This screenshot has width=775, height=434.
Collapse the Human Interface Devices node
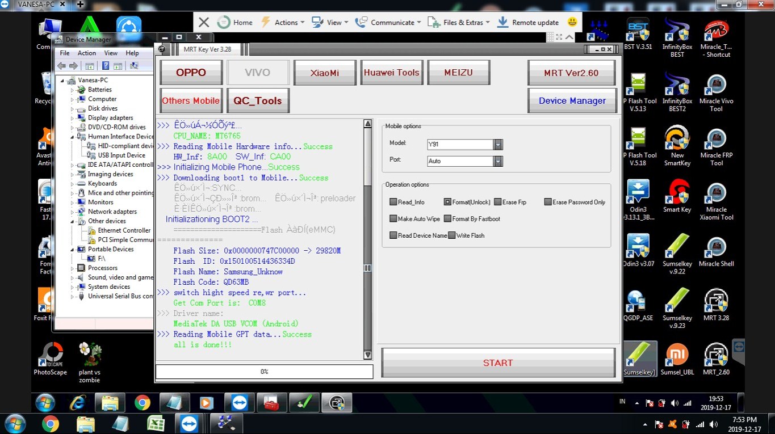tap(72, 137)
